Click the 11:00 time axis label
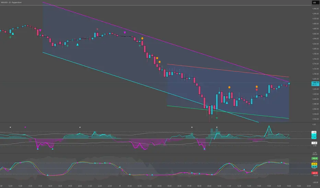 [229, 186]
